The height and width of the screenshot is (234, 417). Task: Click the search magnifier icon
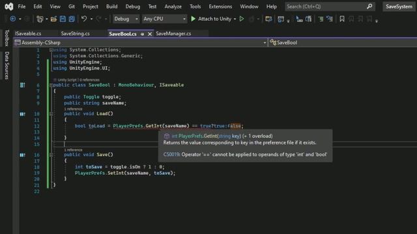369,6
